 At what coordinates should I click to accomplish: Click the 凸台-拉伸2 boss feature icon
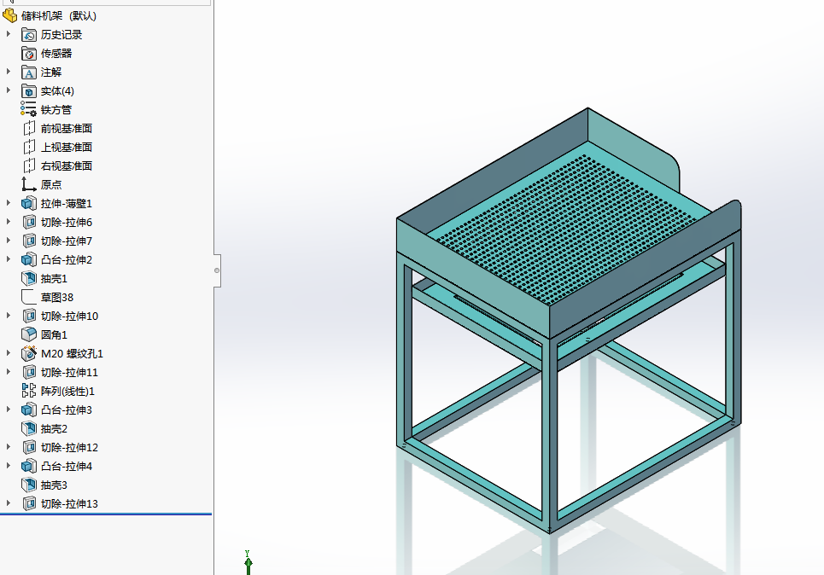(x=29, y=260)
